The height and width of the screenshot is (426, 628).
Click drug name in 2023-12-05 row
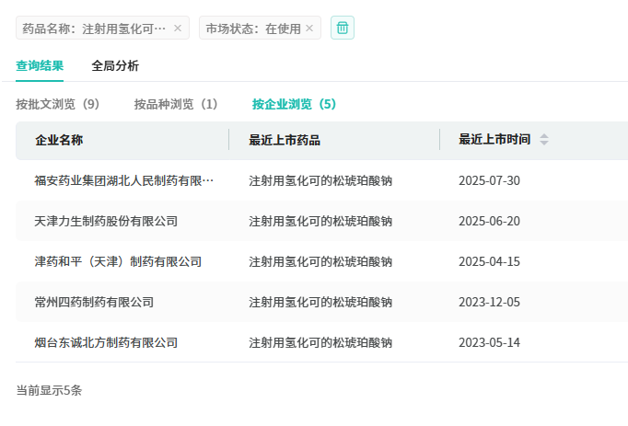320,302
